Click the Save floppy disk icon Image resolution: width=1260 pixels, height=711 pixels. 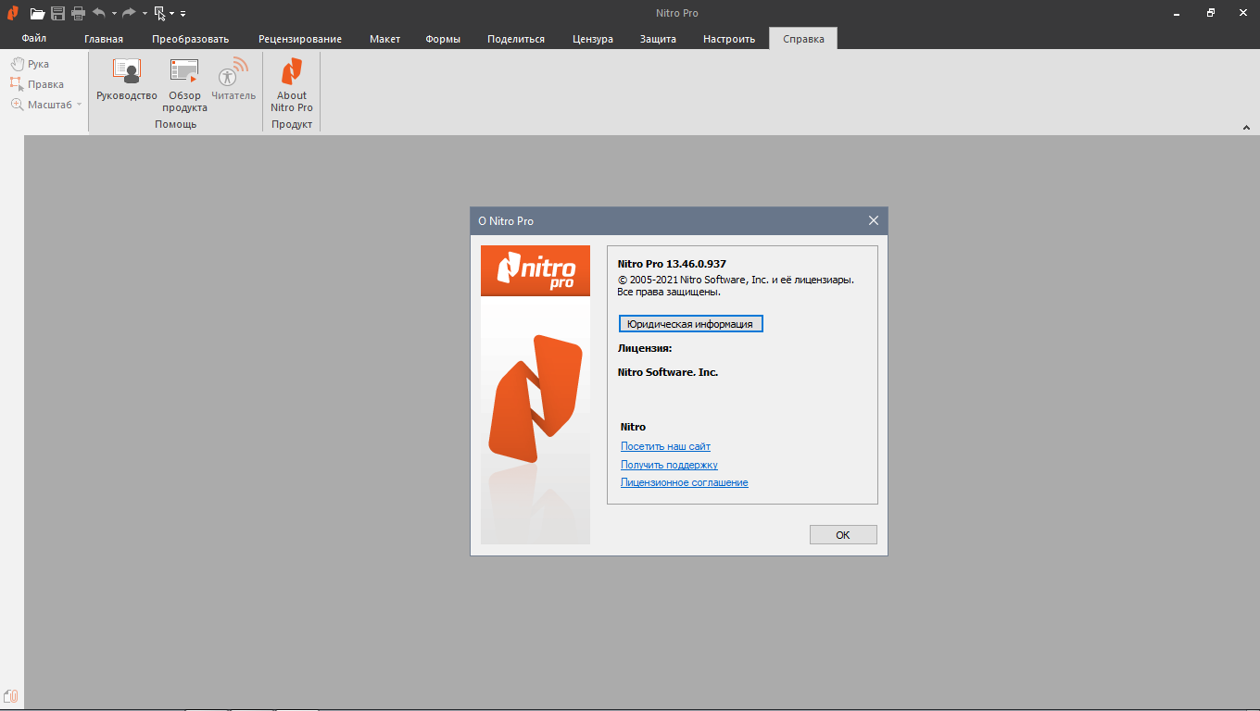point(57,13)
